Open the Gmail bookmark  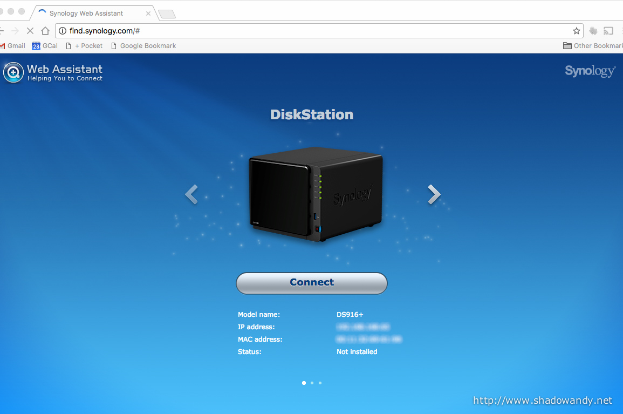(x=13, y=46)
